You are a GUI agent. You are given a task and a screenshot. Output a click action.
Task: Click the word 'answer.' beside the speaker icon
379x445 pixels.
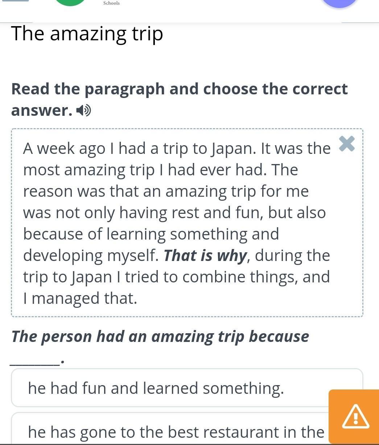coord(42,110)
